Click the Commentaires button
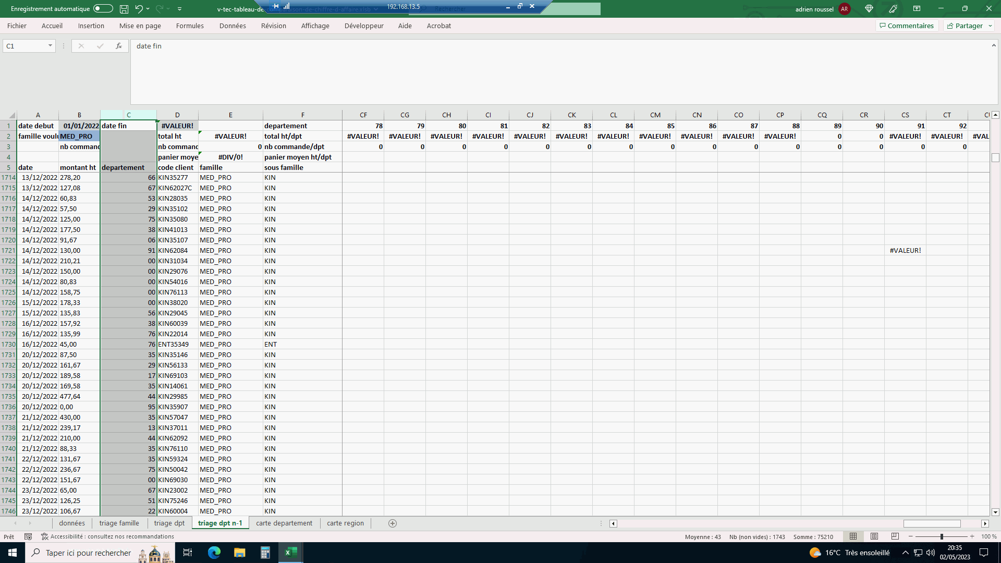The height and width of the screenshot is (563, 1001). (x=907, y=26)
